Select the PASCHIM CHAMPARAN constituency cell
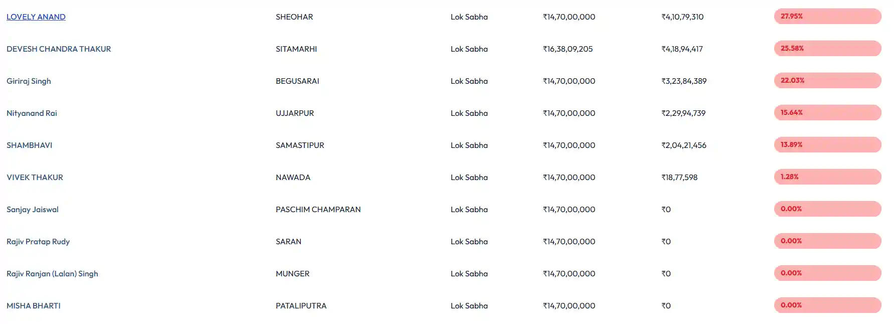Image resolution: width=894 pixels, height=324 pixels. coord(318,210)
